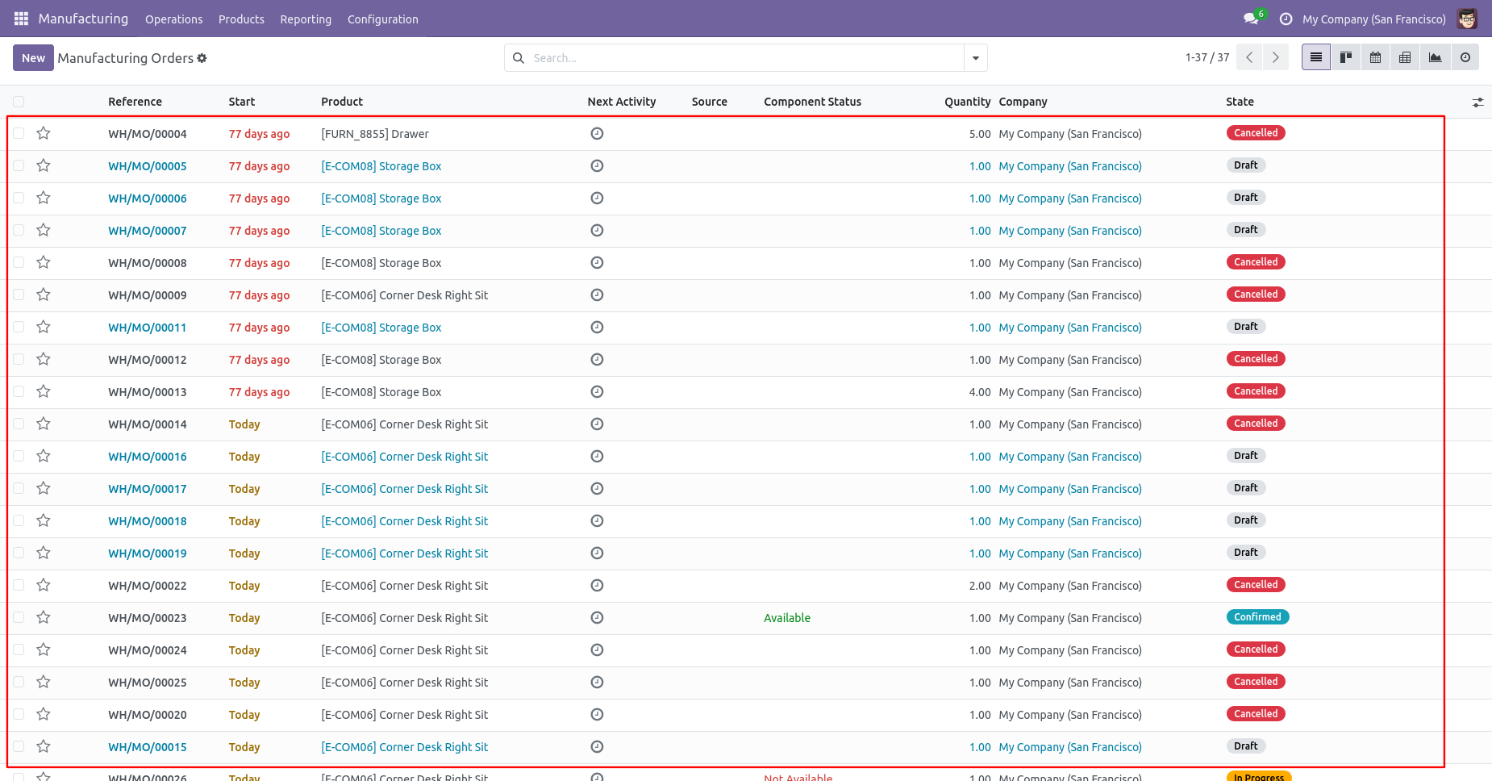Select checkbox for order WH/MO/00006
Viewport: 1492px width, 781px height.
click(19, 198)
